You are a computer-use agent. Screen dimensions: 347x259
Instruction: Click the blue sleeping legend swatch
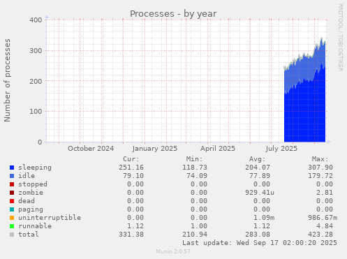tap(12, 168)
